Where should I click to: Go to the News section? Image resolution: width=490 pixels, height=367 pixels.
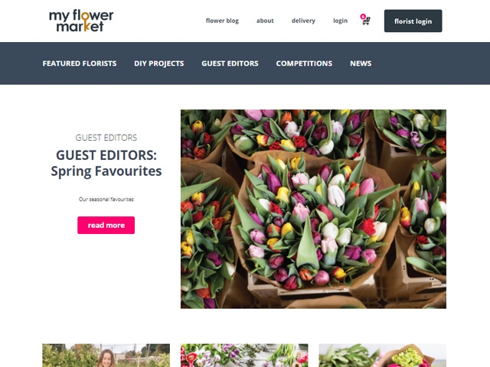[x=361, y=63]
